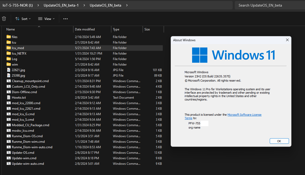Select Runme_Dism-wim-auto.cmd file icon
This screenshot has height=175, width=305.
[x=9, y=147]
